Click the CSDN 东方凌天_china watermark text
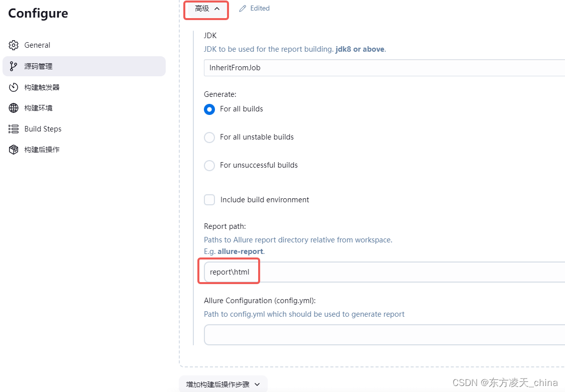The height and width of the screenshot is (392, 565). click(505, 382)
